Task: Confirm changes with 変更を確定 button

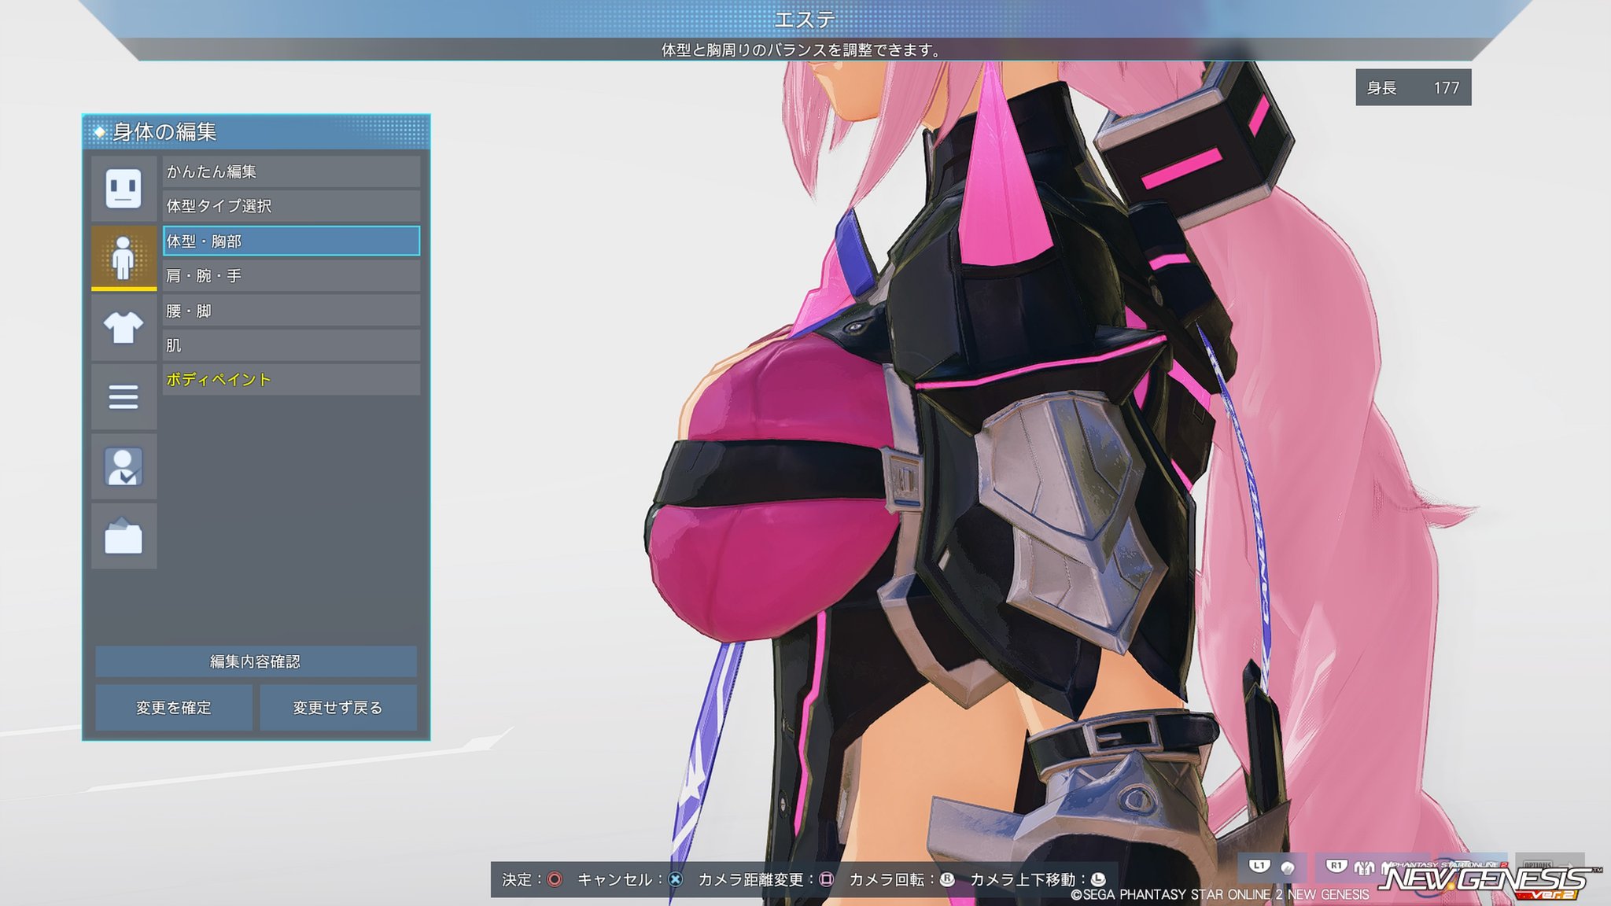Action: (174, 708)
